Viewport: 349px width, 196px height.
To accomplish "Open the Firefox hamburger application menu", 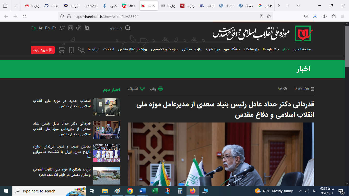I will point(343,16).
